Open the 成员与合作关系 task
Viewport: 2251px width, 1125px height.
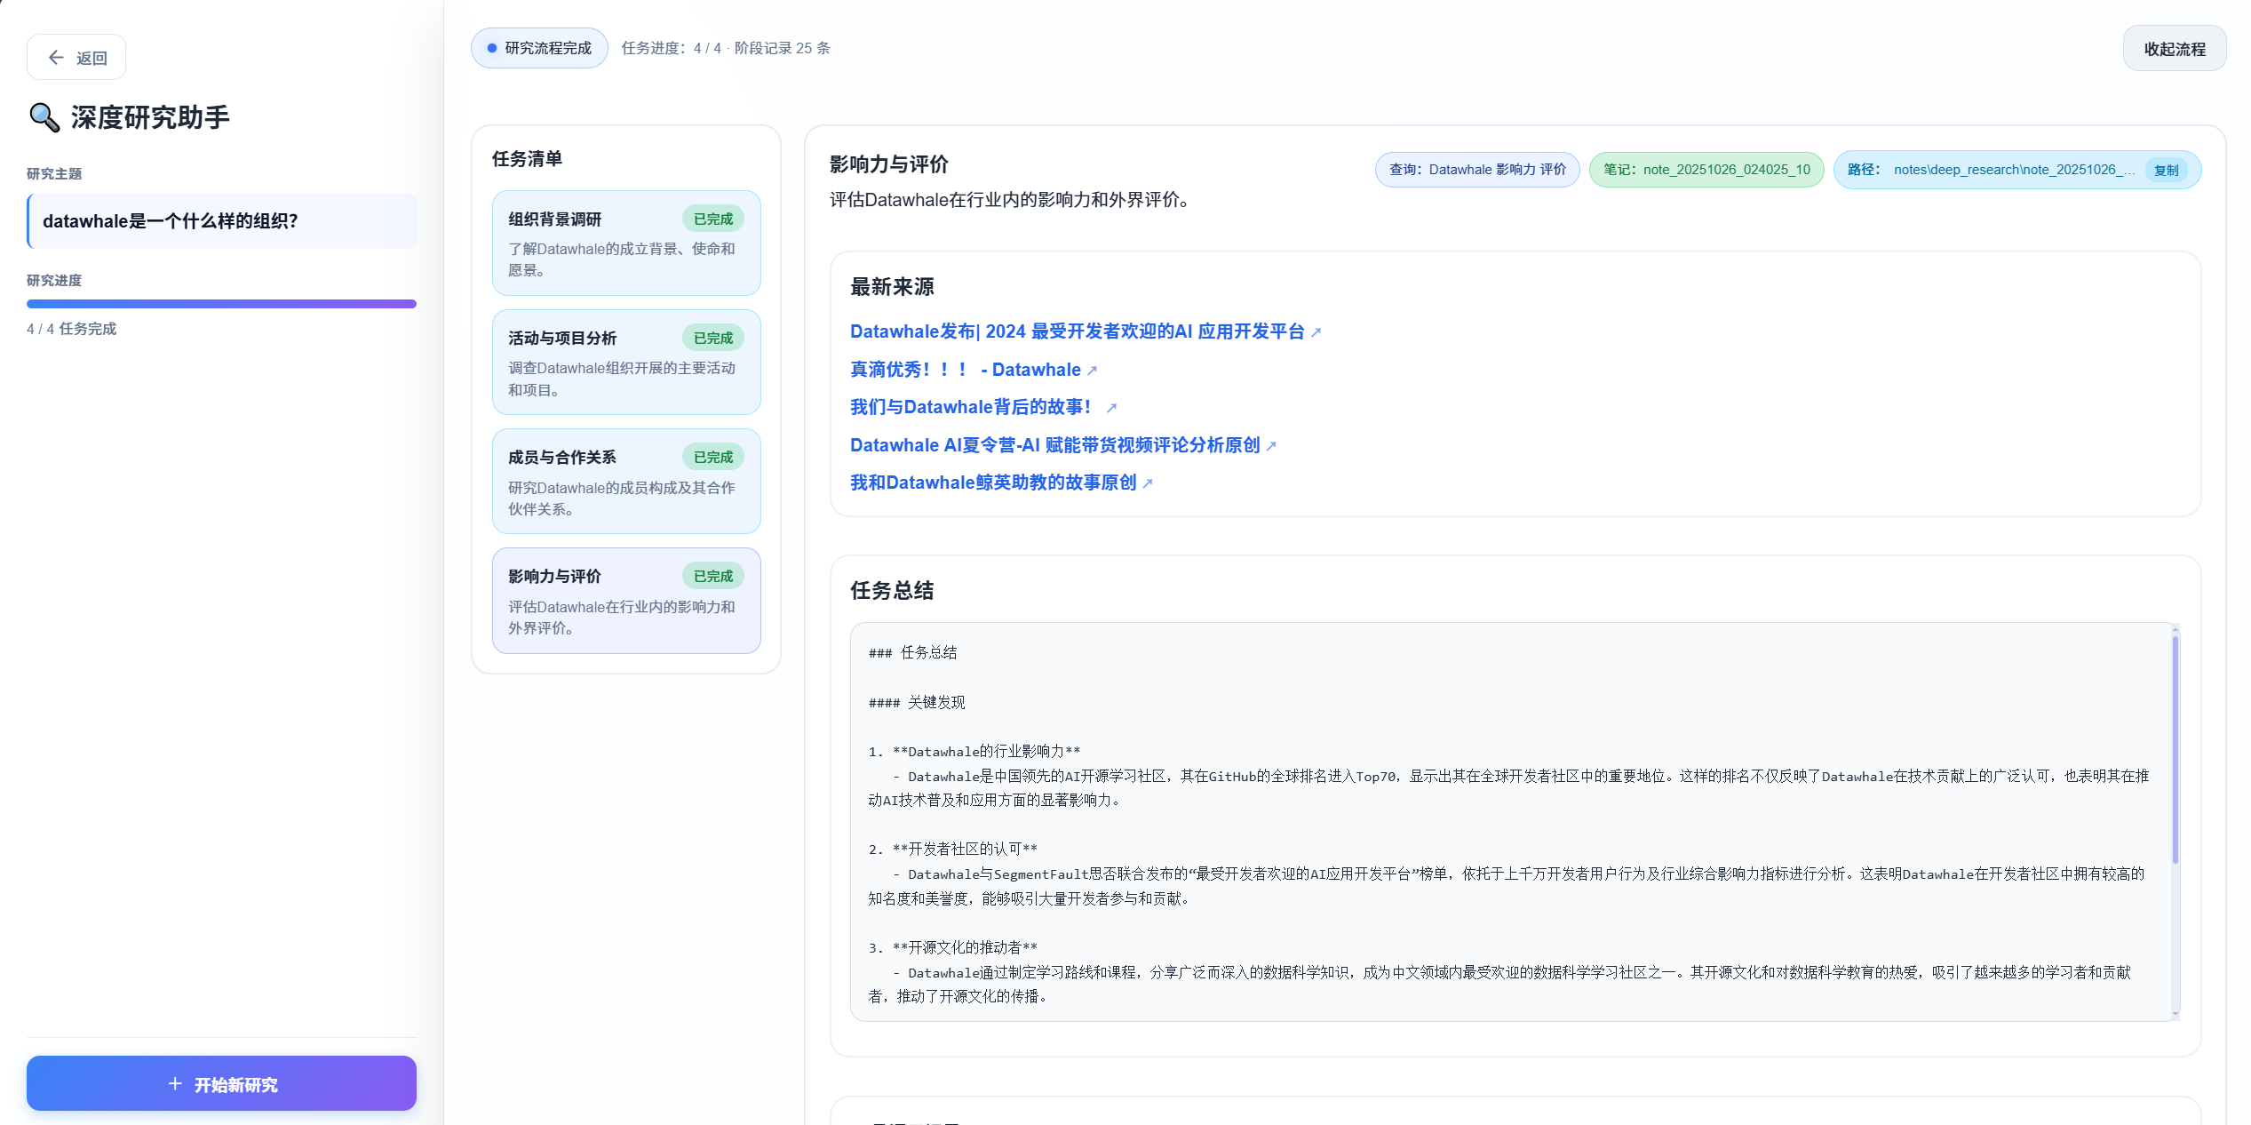click(625, 481)
